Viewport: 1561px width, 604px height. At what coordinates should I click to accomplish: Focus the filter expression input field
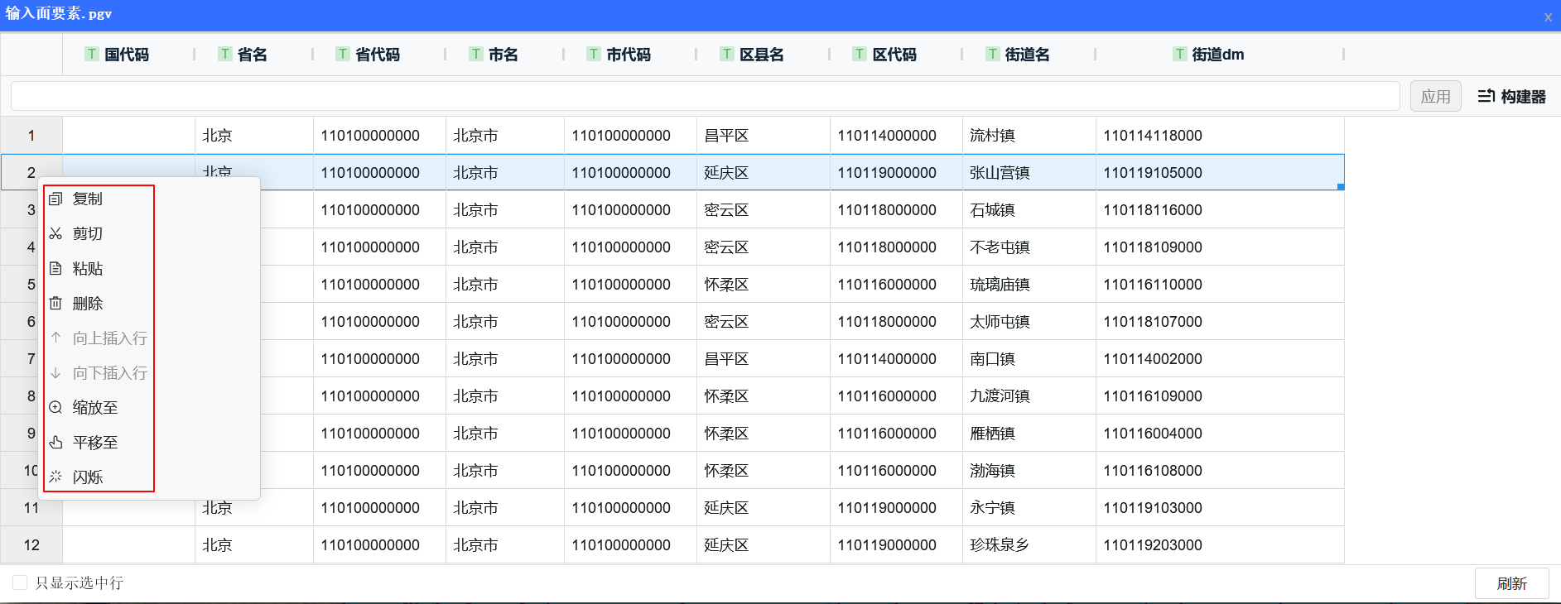pyautogui.click(x=704, y=96)
